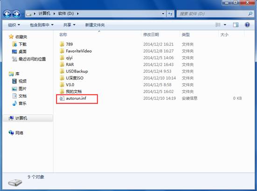Click the change view icon

click(218, 25)
